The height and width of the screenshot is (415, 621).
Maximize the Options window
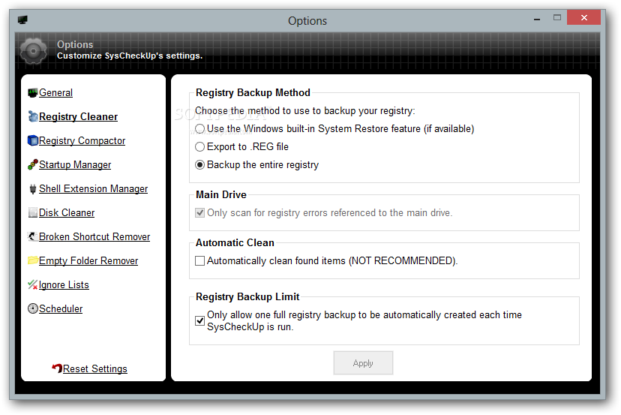[556, 17]
